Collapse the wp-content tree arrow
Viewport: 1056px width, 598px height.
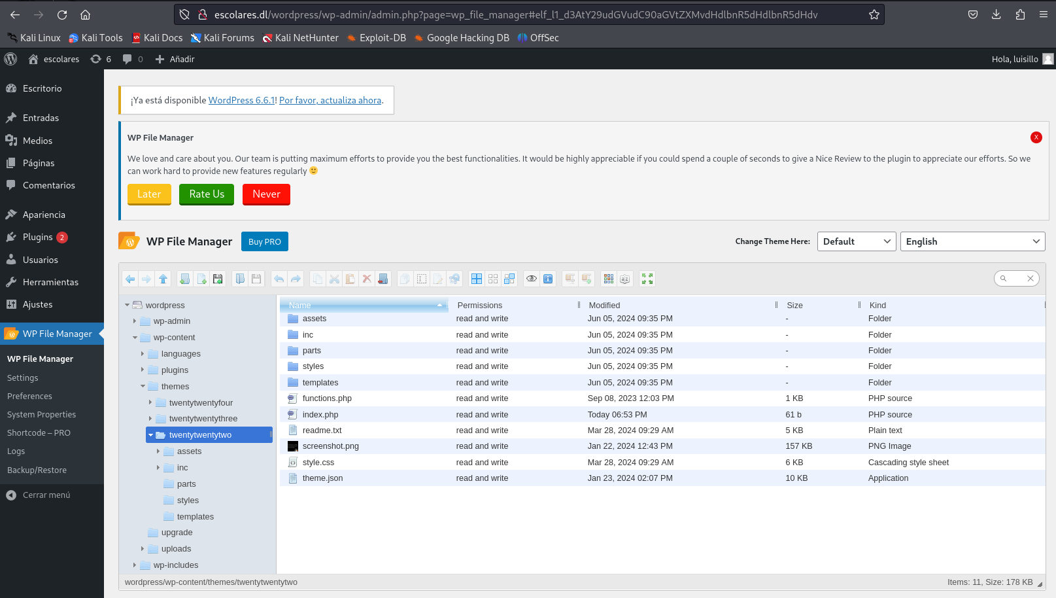(x=135, y=338)
